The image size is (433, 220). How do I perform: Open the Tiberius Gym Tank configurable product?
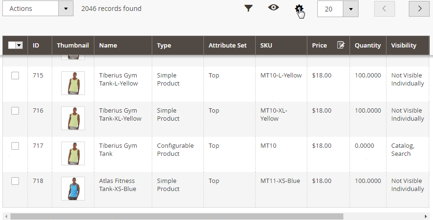pyautogui.click(x=118, y=150)
